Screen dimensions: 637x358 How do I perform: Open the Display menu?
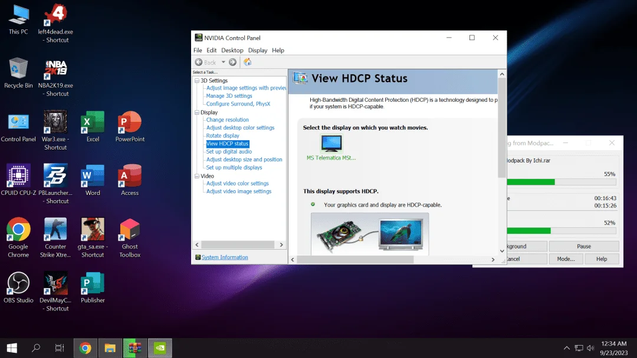pyautogui.click(x=258, y=50)
